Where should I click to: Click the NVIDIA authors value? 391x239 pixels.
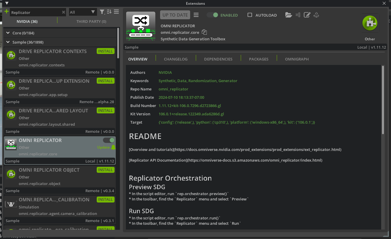[x=165, y=72]
